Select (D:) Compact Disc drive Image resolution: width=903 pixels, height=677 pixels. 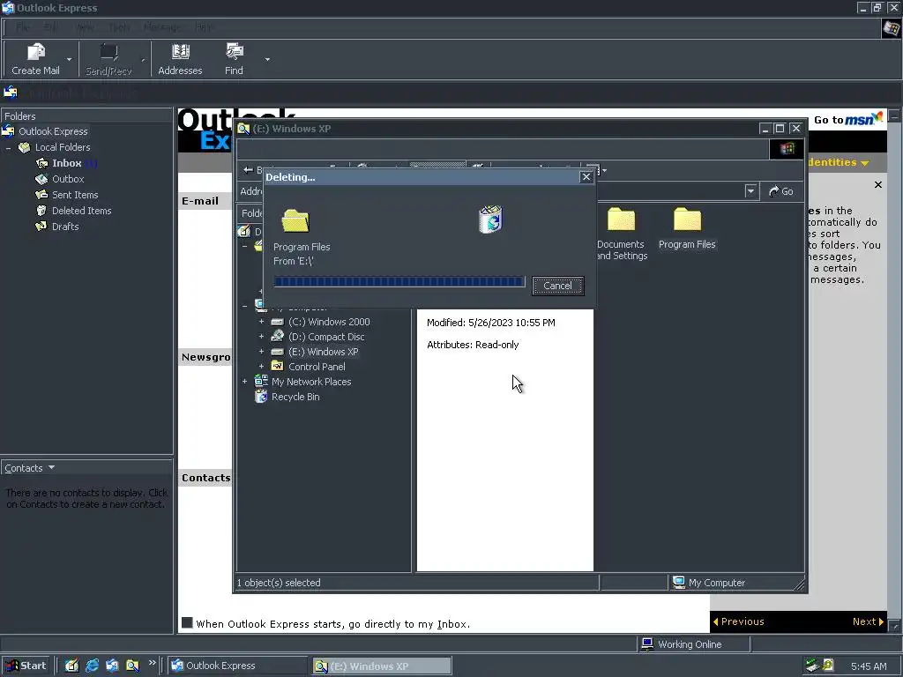tap(326, 337)
